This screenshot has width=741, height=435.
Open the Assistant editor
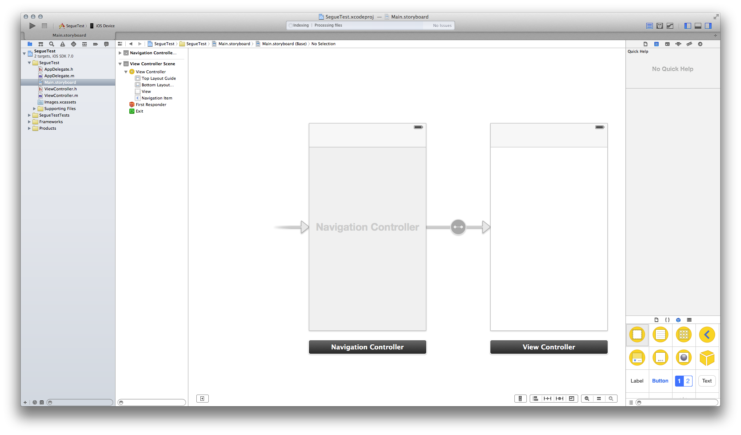[659, 26]
